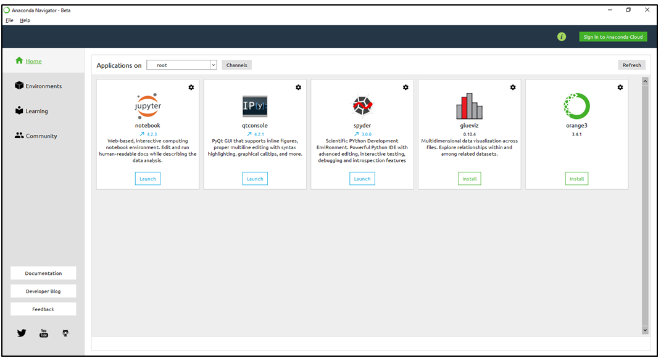Open the Community tab

coord(41,136)
